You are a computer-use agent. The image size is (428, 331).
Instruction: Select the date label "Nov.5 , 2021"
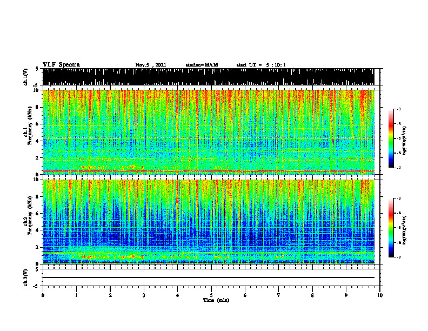[x=151, y=65]
